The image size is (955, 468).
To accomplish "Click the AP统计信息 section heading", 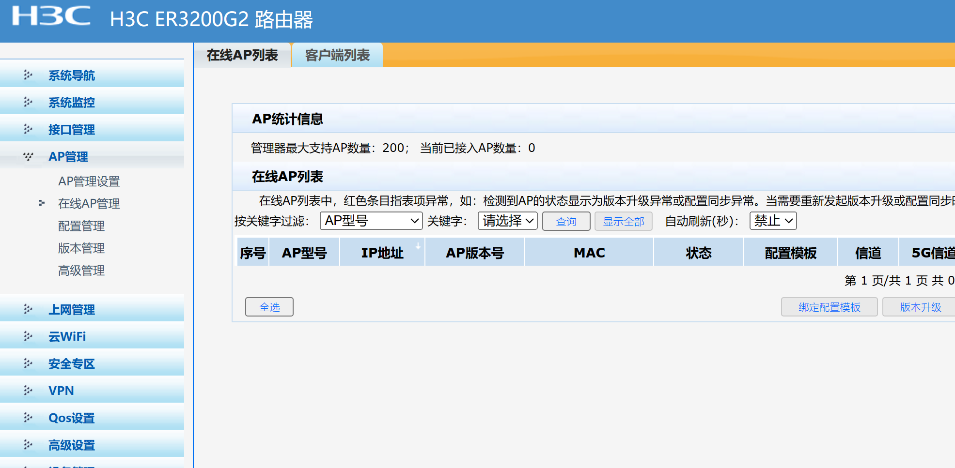I will [288, 119].
